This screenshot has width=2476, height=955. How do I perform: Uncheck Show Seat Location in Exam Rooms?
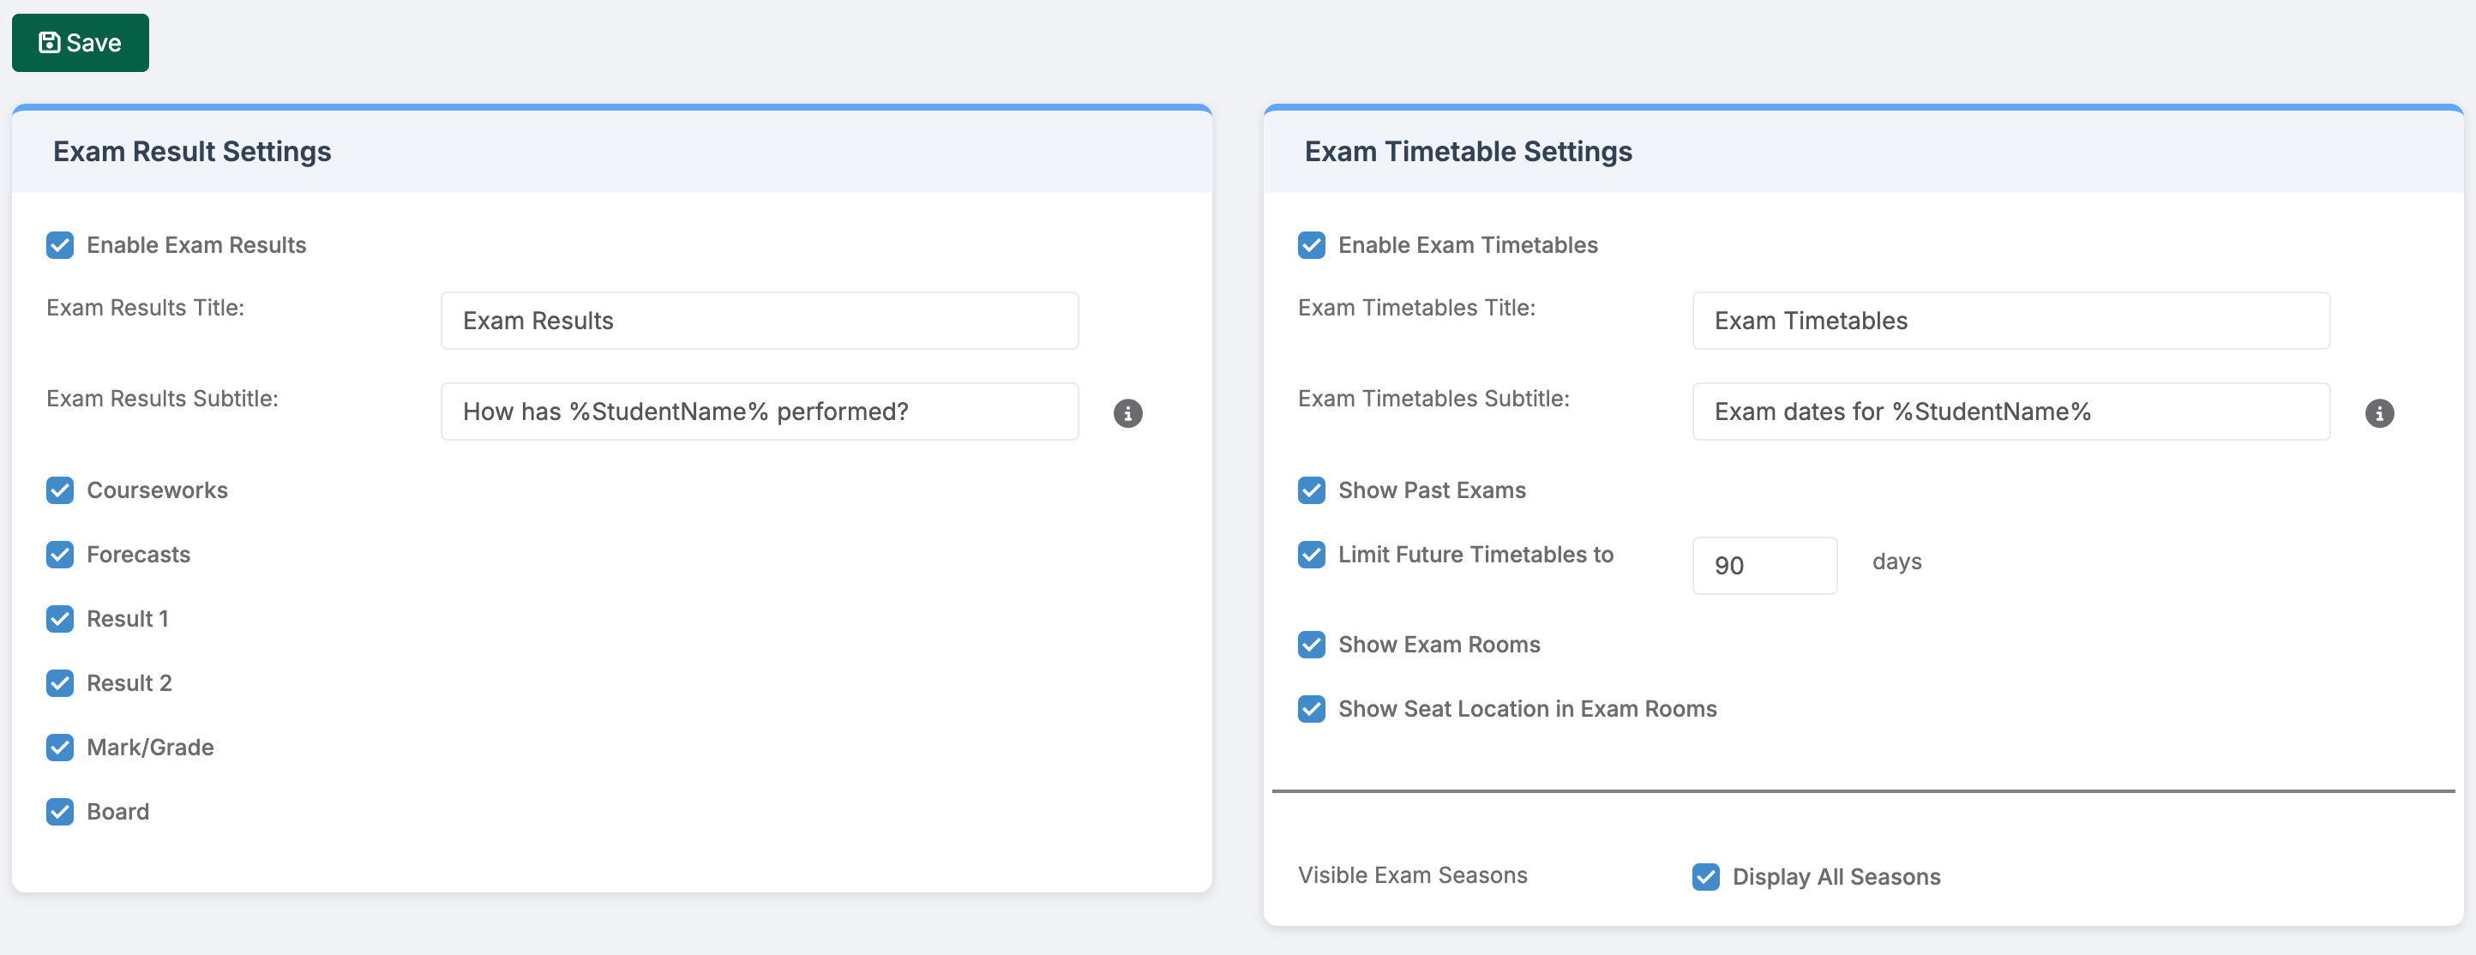[1311, 709]
